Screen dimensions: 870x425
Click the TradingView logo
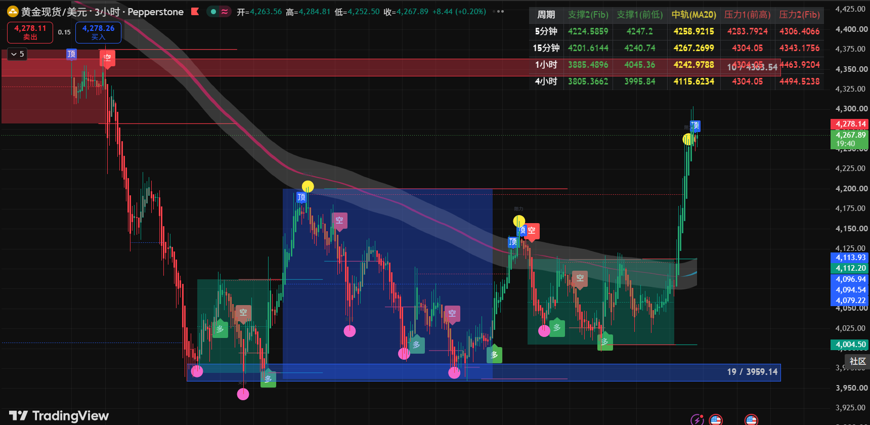point(59,416)
